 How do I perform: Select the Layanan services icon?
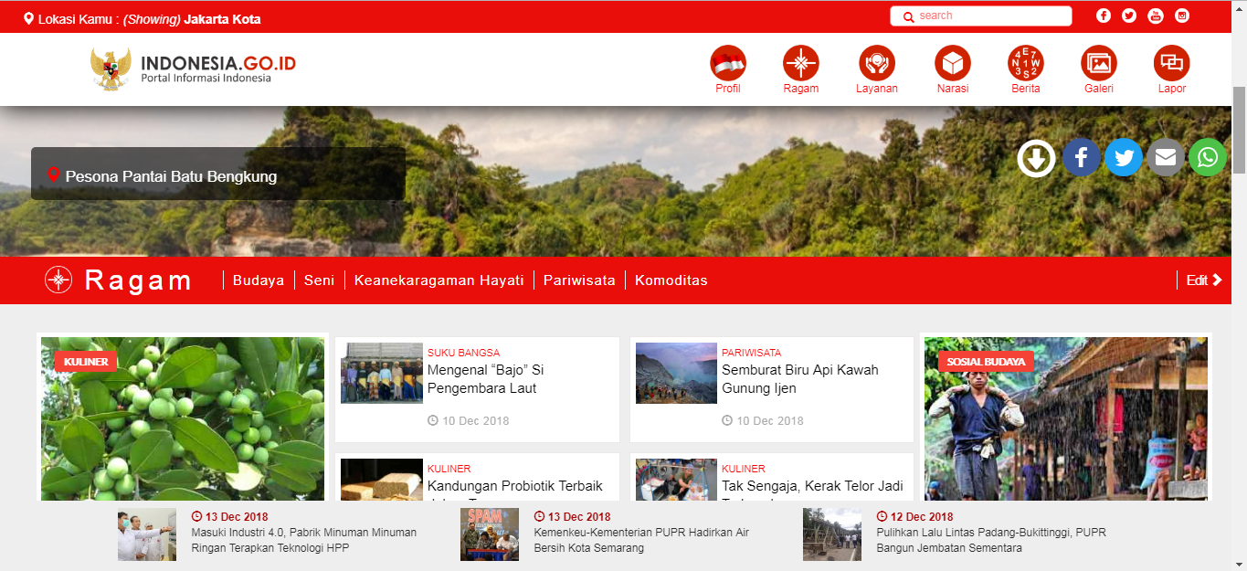(x=877, y=63)
